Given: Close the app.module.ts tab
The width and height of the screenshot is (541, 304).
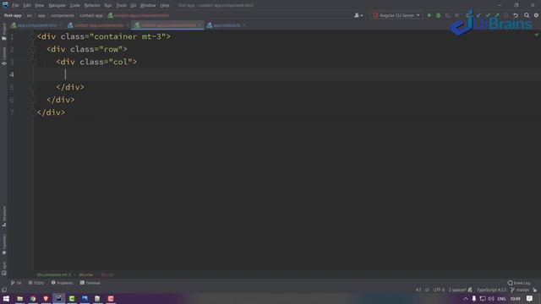Looking at the screenshot, I should tap(244, 25).
